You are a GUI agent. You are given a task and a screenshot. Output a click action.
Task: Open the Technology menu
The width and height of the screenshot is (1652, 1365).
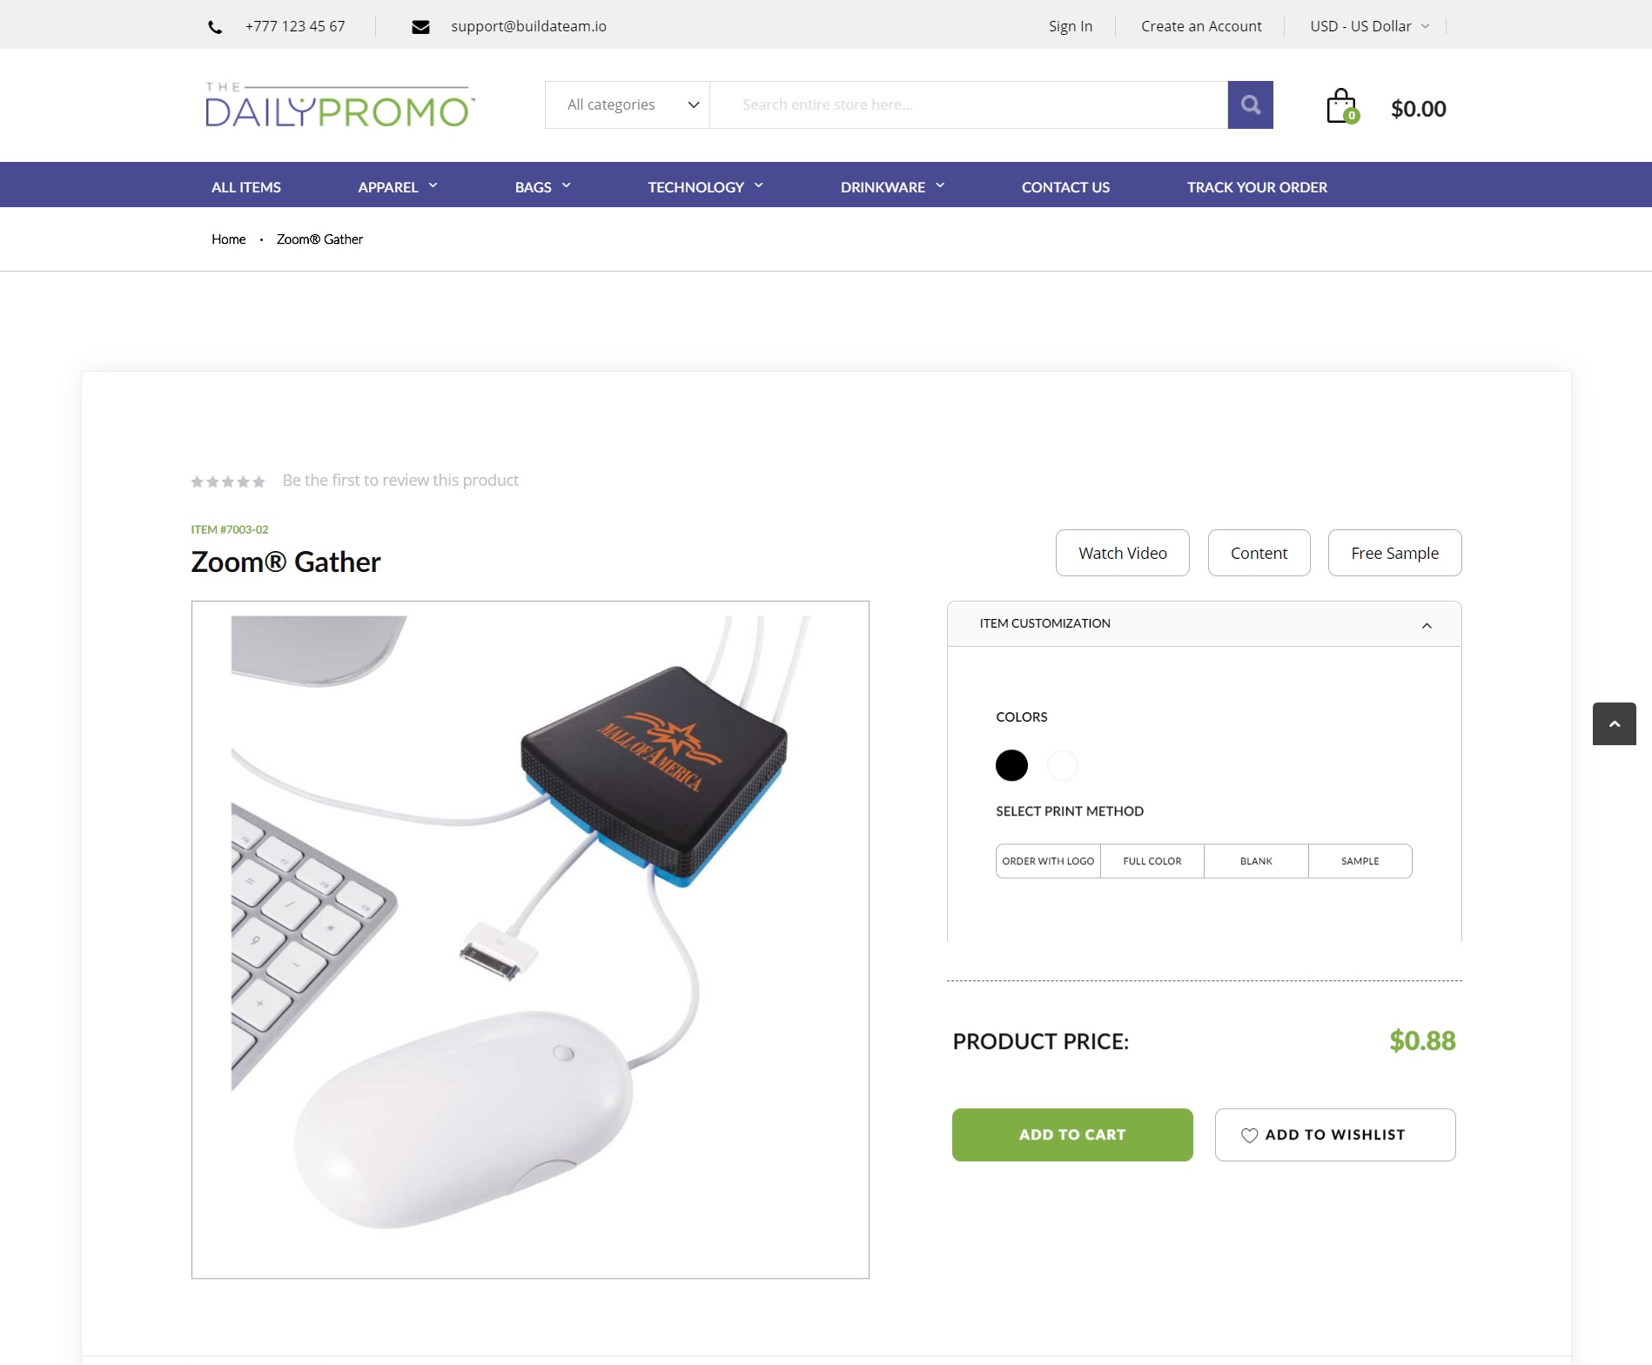(705, 186)
